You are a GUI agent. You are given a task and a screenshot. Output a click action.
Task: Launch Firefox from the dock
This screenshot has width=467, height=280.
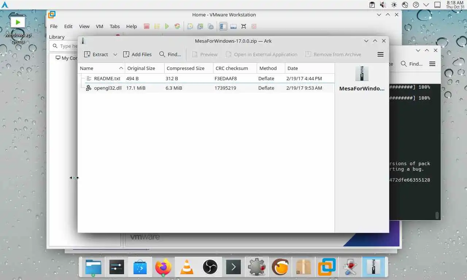(x=163, y=267)
